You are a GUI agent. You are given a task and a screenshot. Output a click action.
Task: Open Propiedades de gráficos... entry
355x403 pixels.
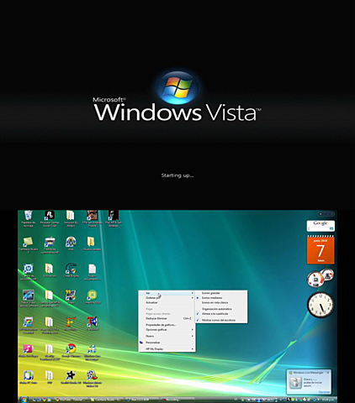(167, 325)
